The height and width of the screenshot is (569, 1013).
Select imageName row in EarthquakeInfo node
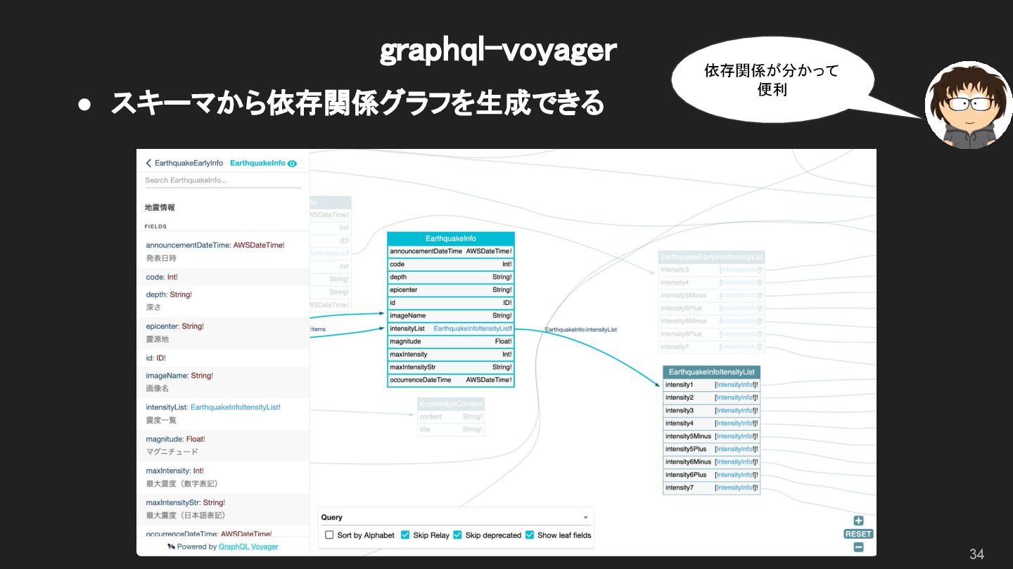[451, 315]
